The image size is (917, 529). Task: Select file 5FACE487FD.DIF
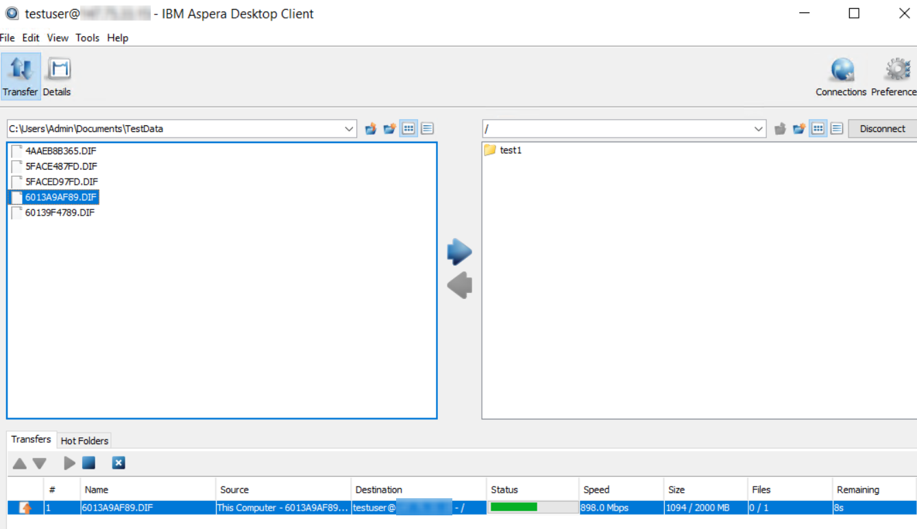click(61, 166)
